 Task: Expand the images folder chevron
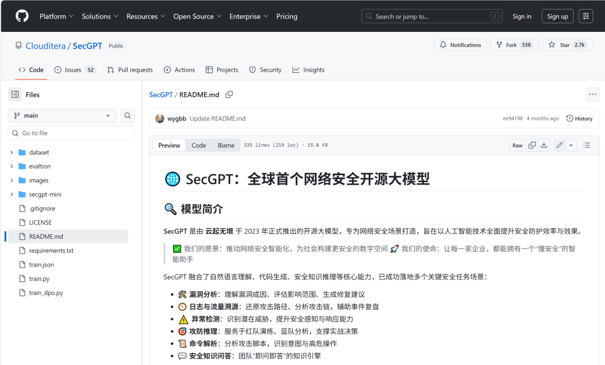(12, 180)
